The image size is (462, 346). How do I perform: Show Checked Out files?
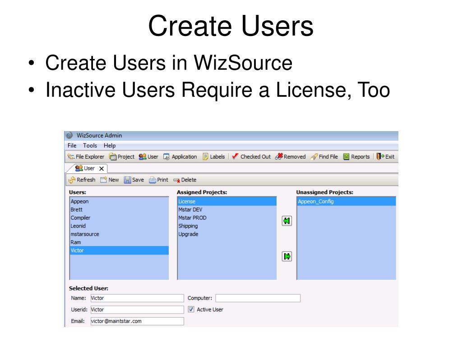click(x=251, y=156)
